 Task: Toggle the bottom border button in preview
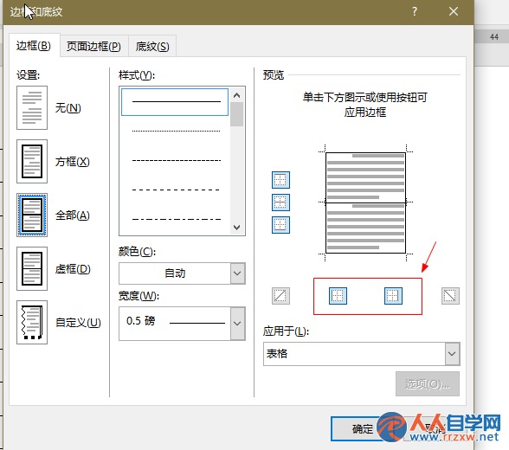pos(280,225)
